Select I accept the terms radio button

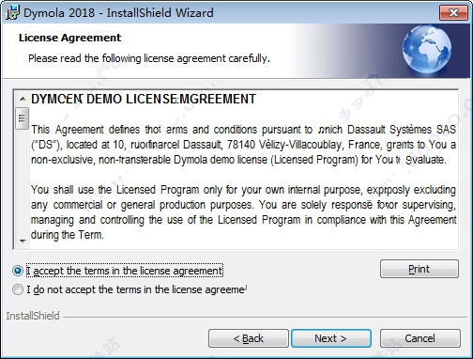pyautogui.click(x=18, y=271)
